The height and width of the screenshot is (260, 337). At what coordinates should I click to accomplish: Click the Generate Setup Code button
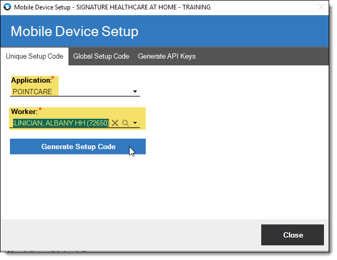click(78, 146)
